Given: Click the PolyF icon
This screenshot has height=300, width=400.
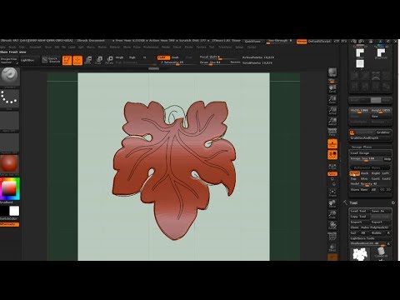Looking at the screenshot, I should pos(332,236).
